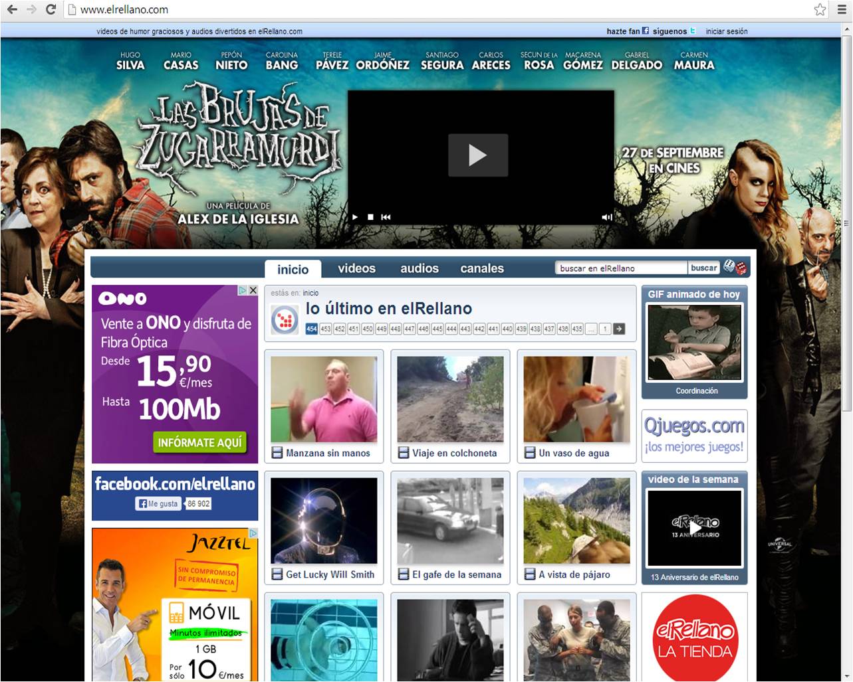Open the Chrome menu icon
853x682 pixels.
click(x=840, y=9)
